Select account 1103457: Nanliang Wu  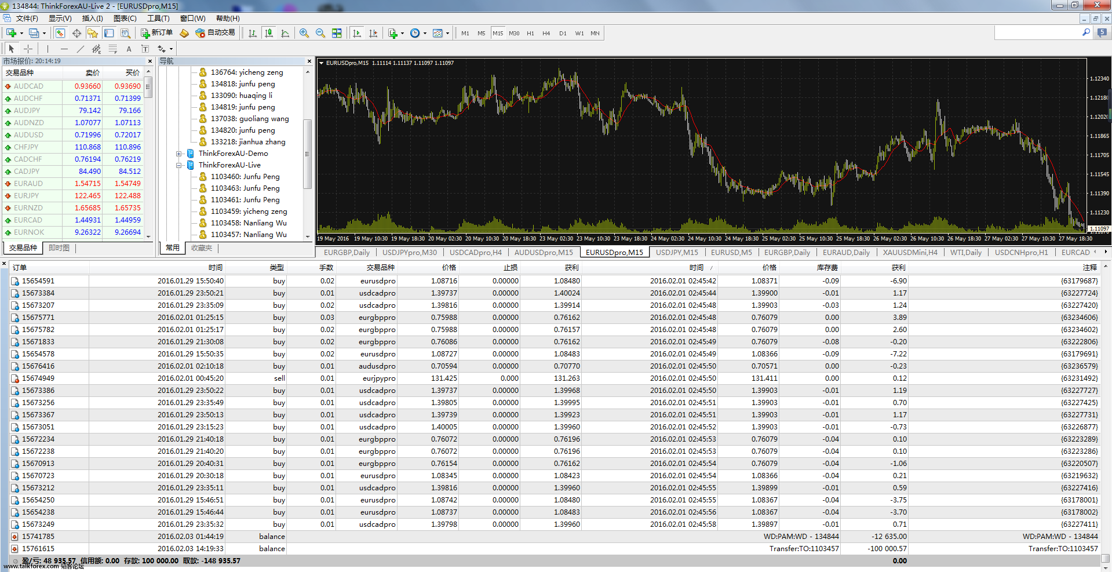[x=249, y=235]
